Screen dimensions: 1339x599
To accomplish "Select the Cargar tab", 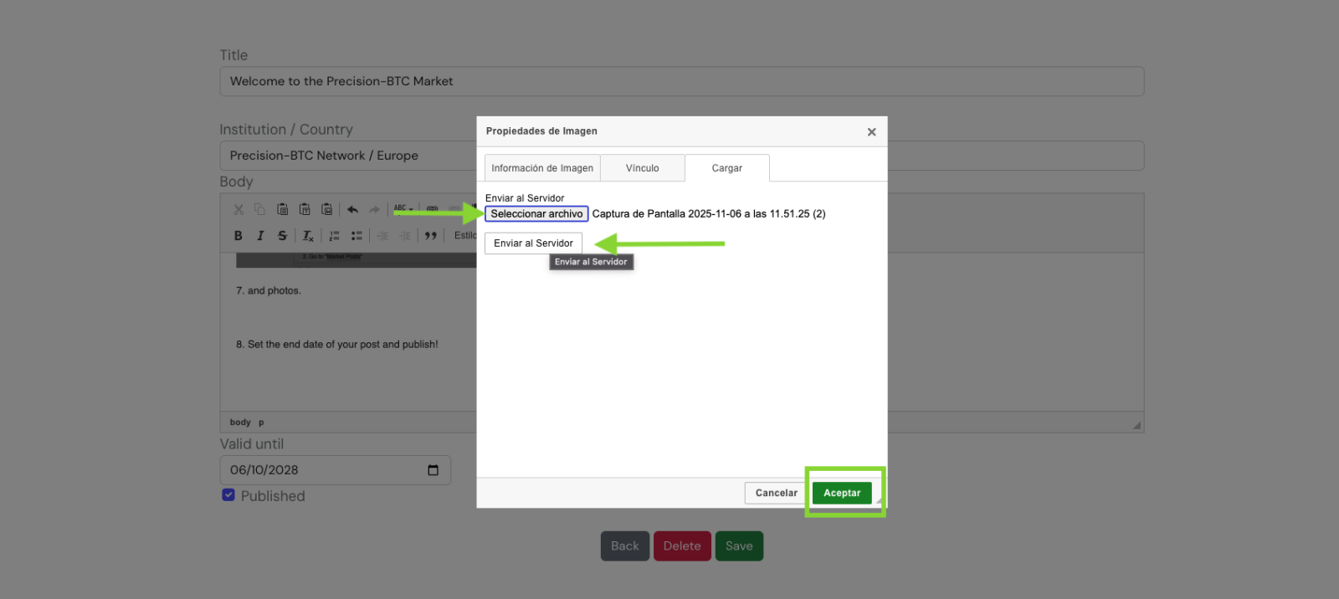I will 726,168.
